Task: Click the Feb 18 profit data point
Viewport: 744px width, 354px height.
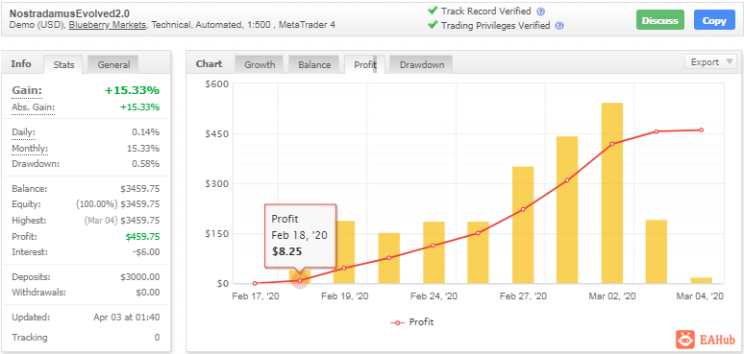Action: [x=300, y=281]
